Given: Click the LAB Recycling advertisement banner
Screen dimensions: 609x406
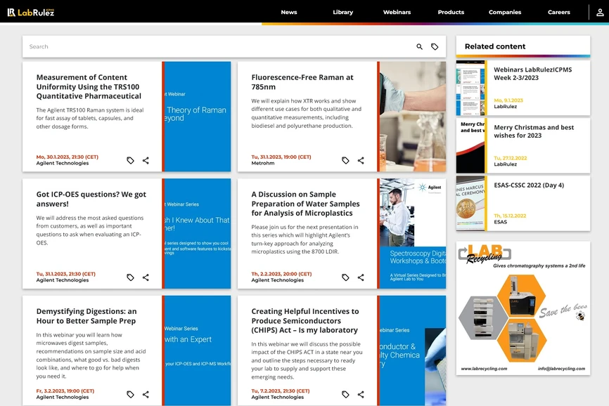Looking at the screenshot, I should pos(523,308).
